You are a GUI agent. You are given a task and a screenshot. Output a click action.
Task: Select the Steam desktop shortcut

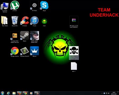(x=25, y=36)
